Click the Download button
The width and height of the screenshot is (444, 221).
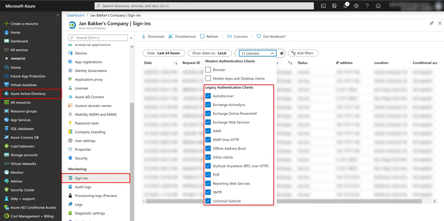tap(153, 36)
